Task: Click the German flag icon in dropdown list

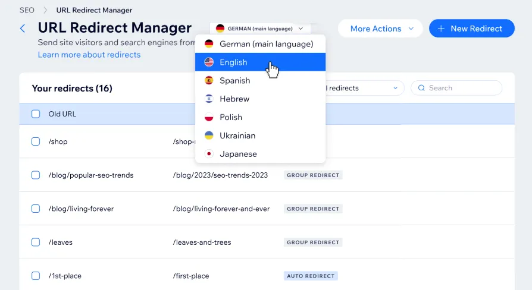Action: tap(209, 44)
